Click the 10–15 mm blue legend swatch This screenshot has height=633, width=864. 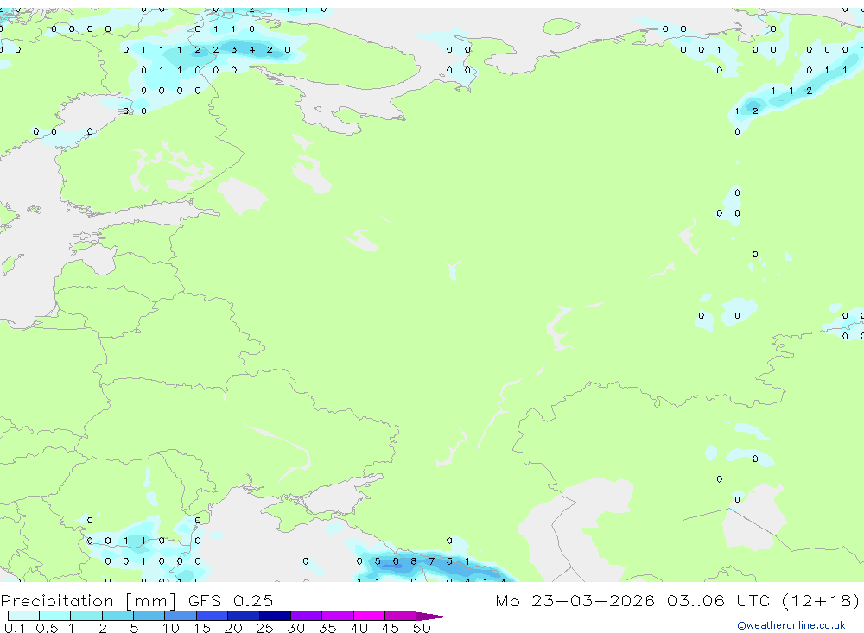tap(181, 616)
